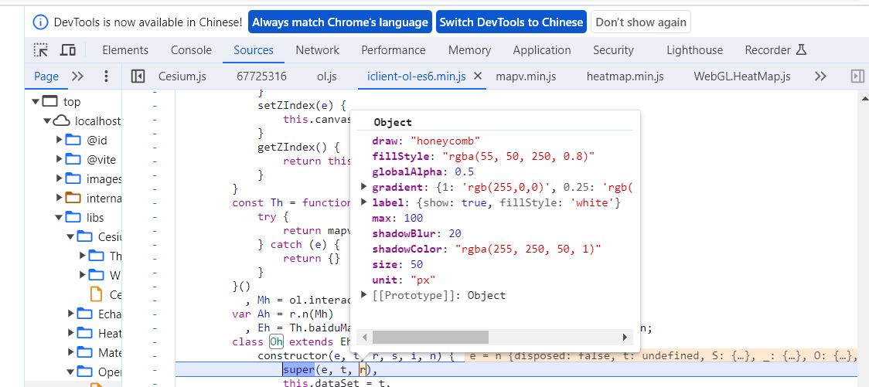Image resolution: width=869 pixels, height=387 pixels.
Task: Collapse the localhost tree node
Action: pos(48,121)
